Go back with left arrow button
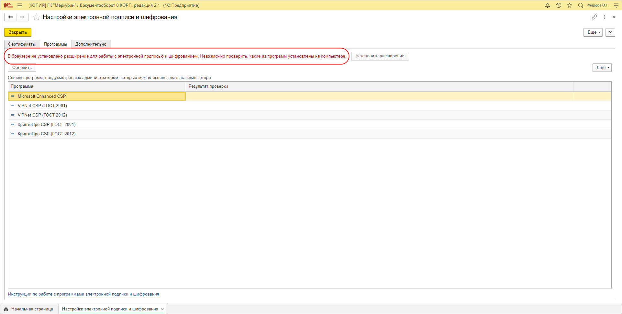622x314 pixels. 10,17
